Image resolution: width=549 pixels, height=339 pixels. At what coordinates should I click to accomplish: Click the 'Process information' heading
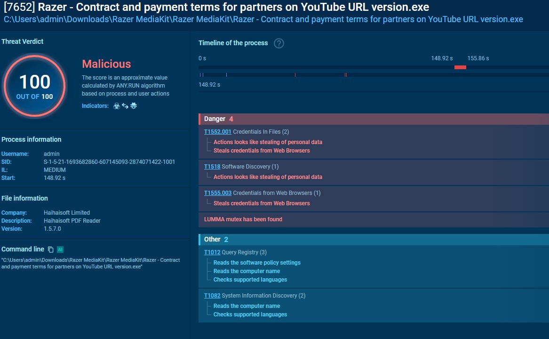31,139
